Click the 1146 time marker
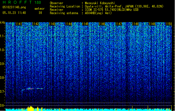Image resolution: width=175 pixels, height=111 pixels. pyautogui.click(x=102, y=24)
